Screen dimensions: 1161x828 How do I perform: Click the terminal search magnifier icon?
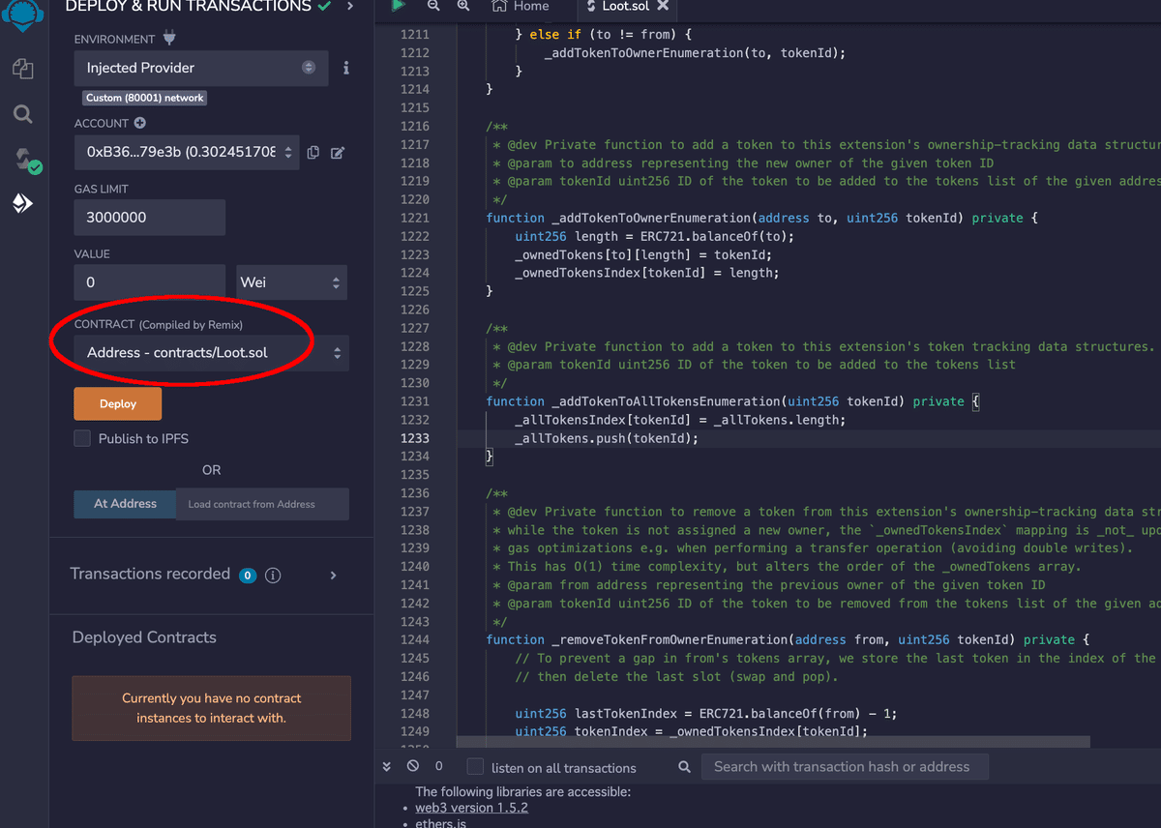click(684, 767)
